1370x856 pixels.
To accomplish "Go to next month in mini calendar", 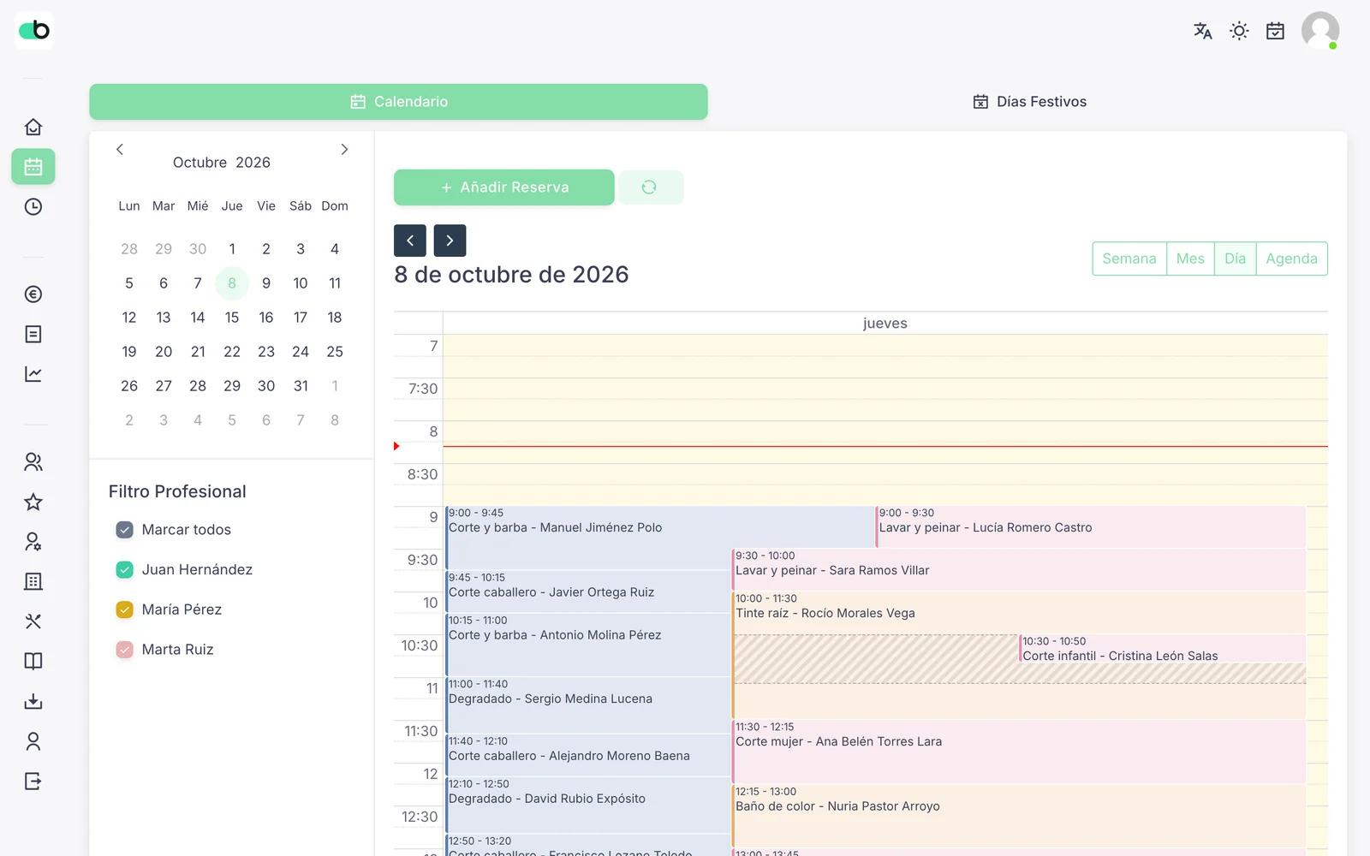I will 344,149.
